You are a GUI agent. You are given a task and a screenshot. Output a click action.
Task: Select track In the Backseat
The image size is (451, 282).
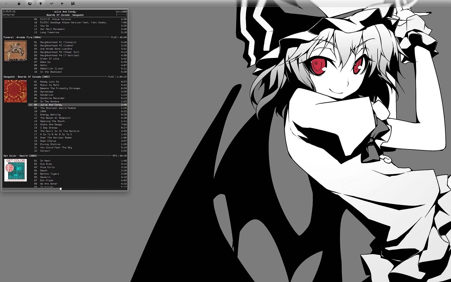[x=78, y=72]
